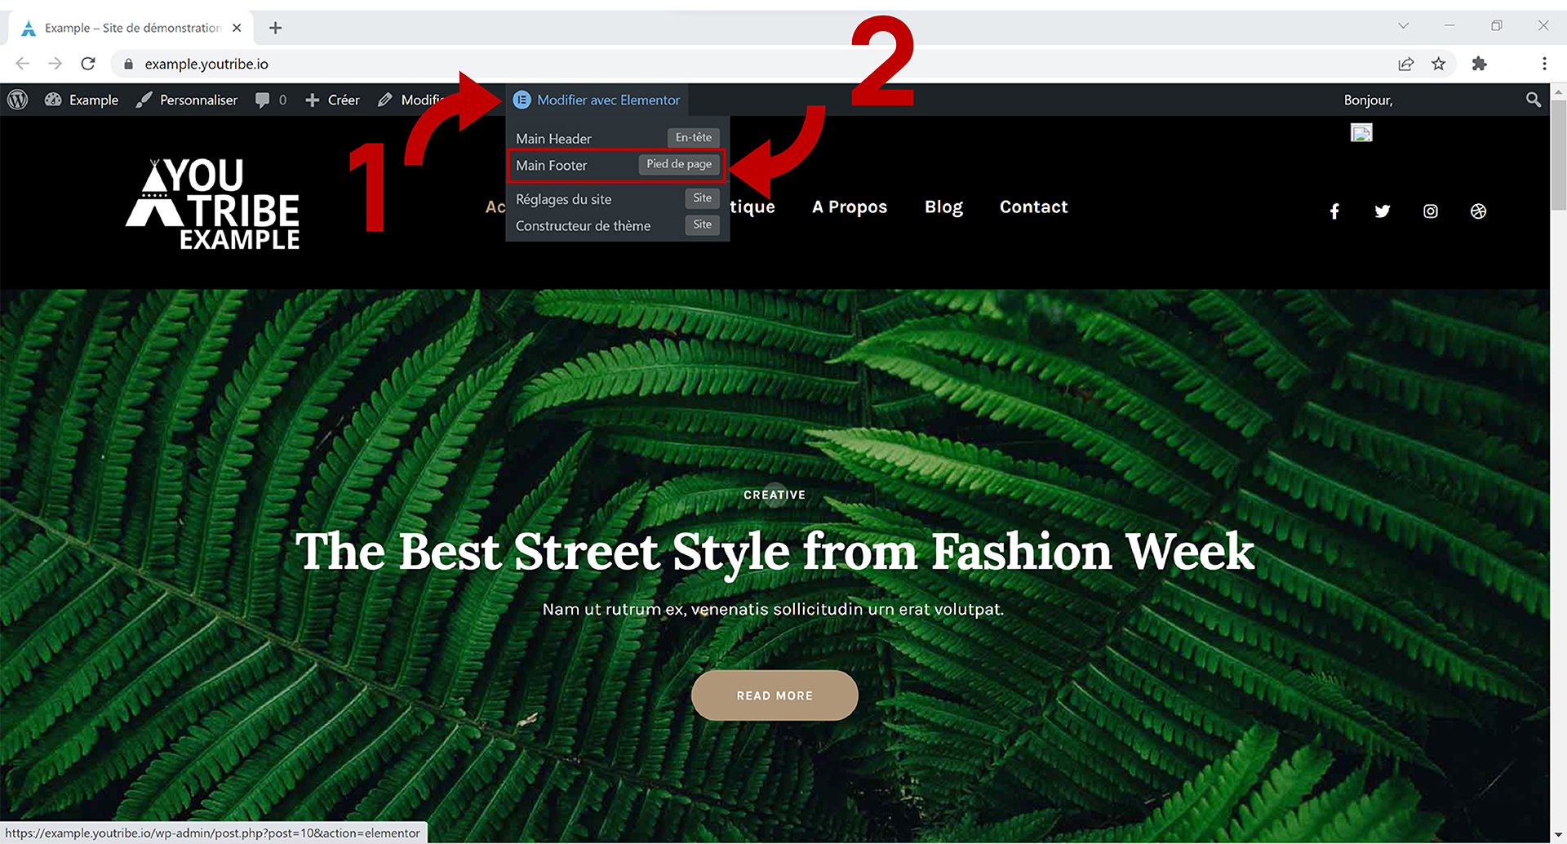Viewport: 1567px width, 844px height.
Task: Share this page icon in address bar
Action: click(1405, 64)
